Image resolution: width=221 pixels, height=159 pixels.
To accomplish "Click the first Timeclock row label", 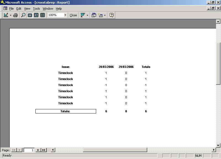I will coord(65,73).
